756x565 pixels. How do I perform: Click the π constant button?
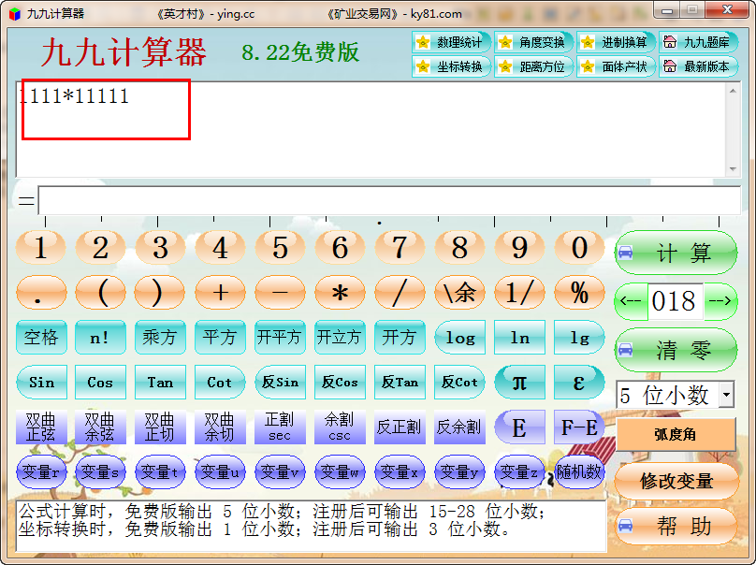coord(519,382)
